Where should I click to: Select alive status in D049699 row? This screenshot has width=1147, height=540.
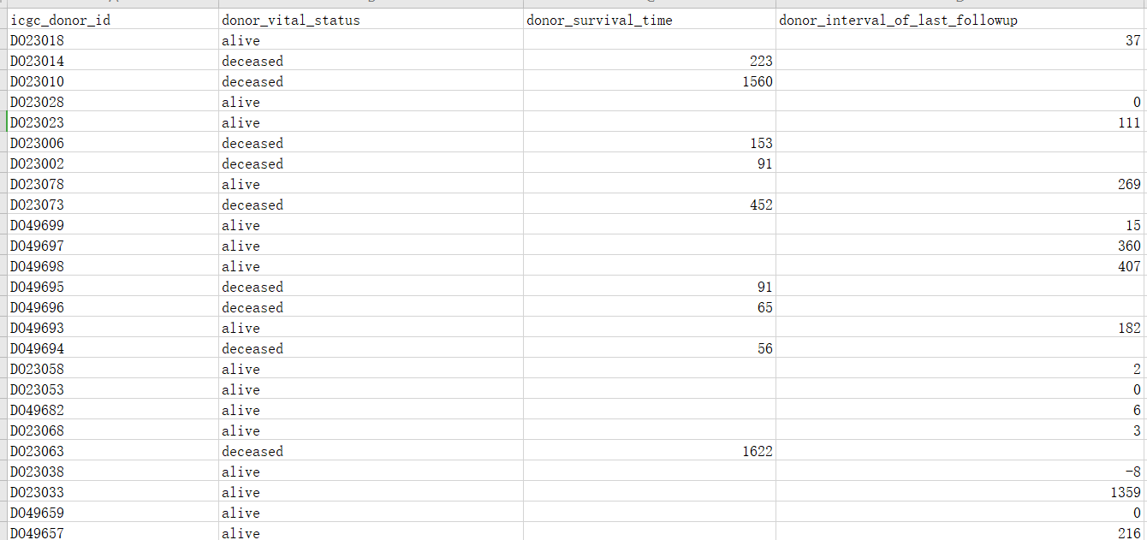point(371,225)
